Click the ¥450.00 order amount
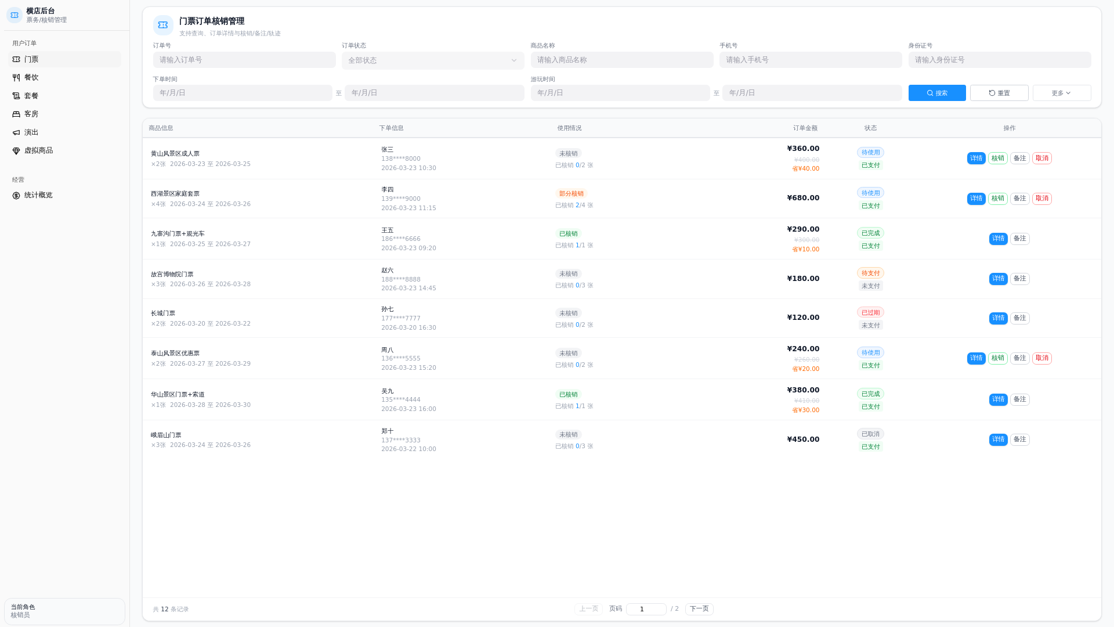 click(803, 439)
